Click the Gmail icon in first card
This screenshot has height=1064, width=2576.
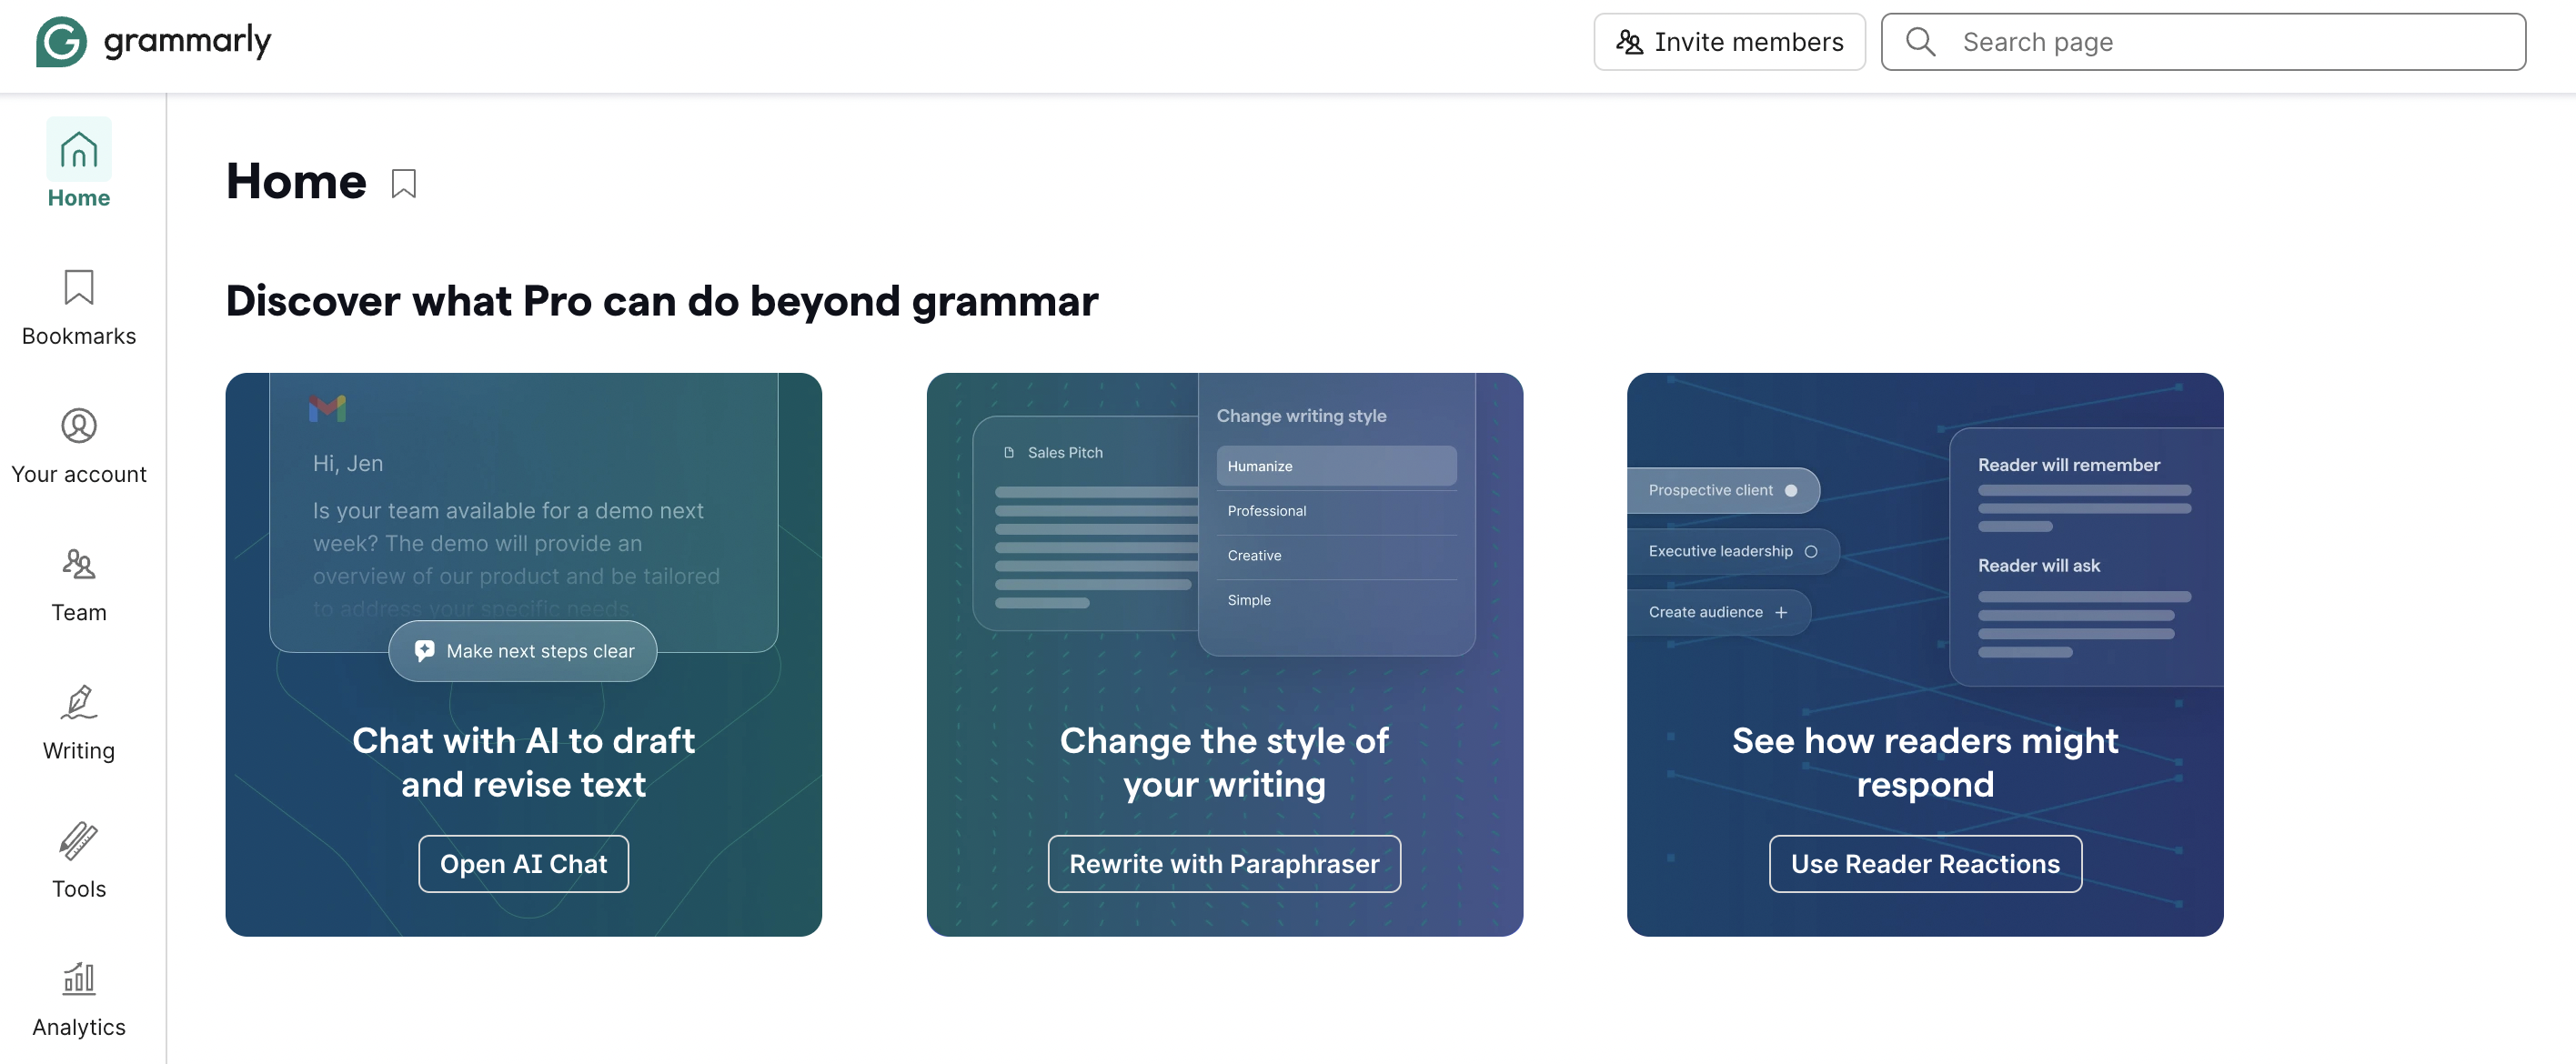[327, 408]
